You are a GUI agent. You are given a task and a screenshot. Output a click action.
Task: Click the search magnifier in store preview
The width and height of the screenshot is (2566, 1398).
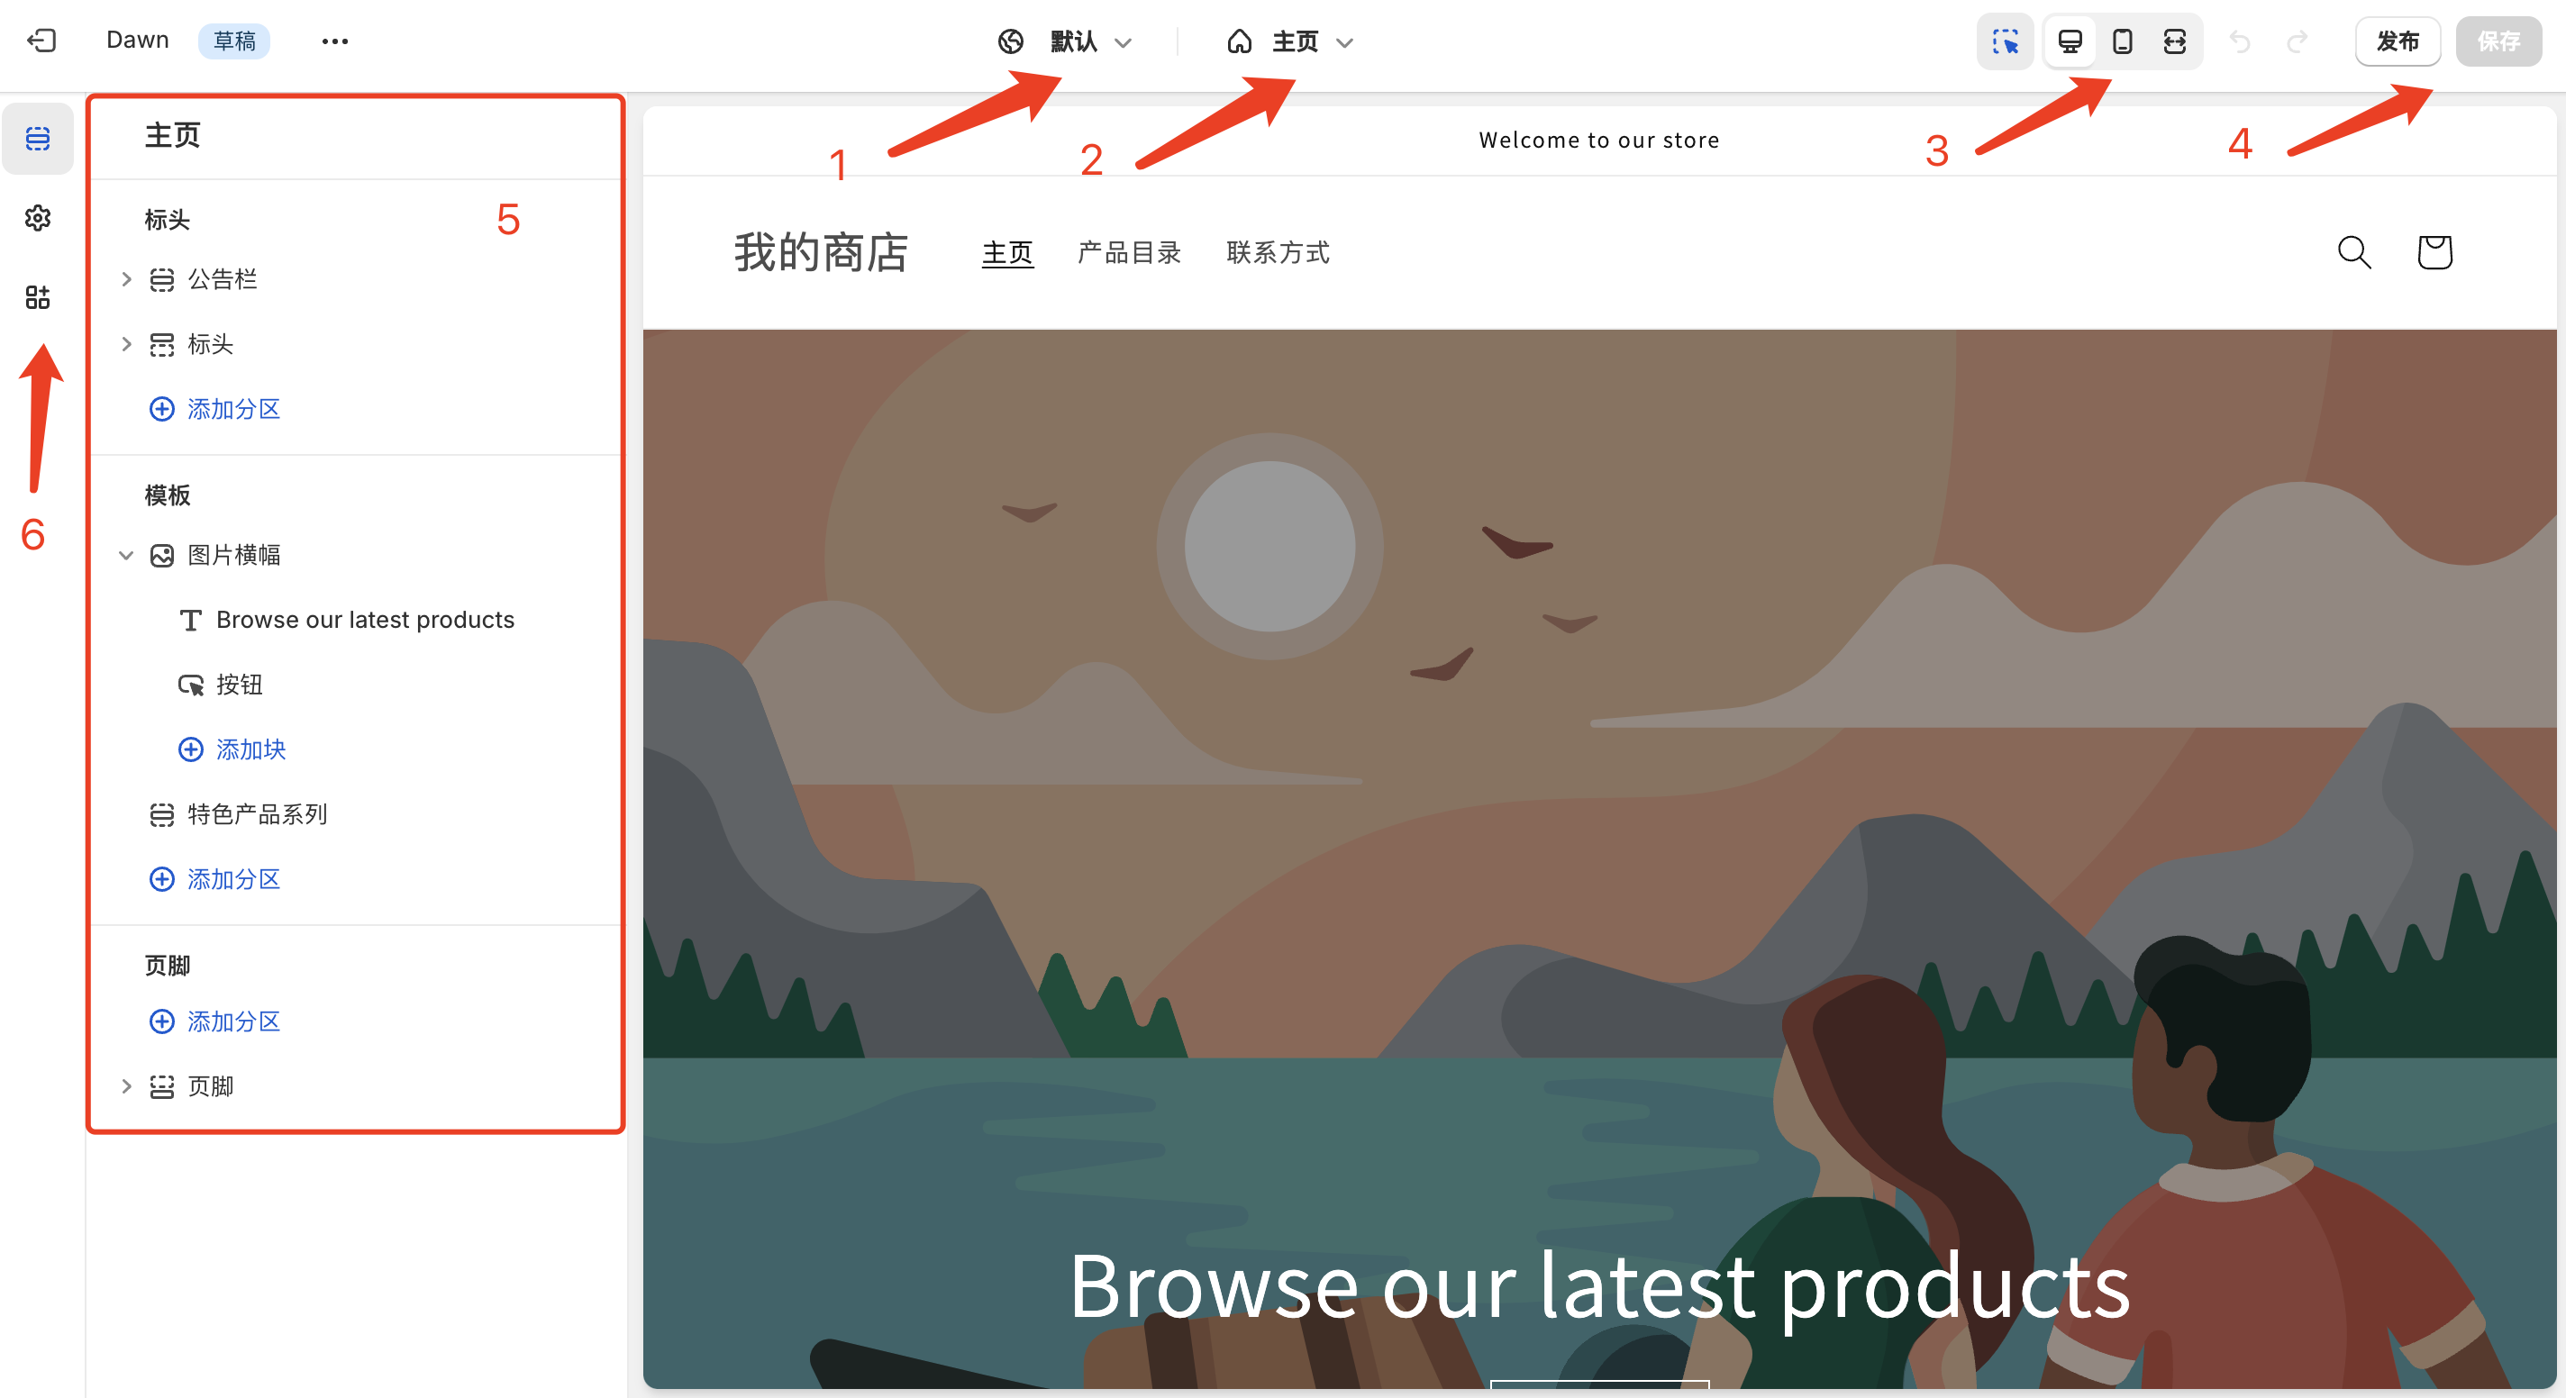[x=2354, y=252]
